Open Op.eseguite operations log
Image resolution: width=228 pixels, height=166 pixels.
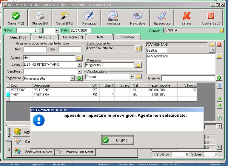[162, 18]
